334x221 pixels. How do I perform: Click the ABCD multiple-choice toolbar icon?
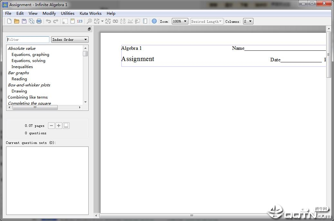click(x=123, y=21)
